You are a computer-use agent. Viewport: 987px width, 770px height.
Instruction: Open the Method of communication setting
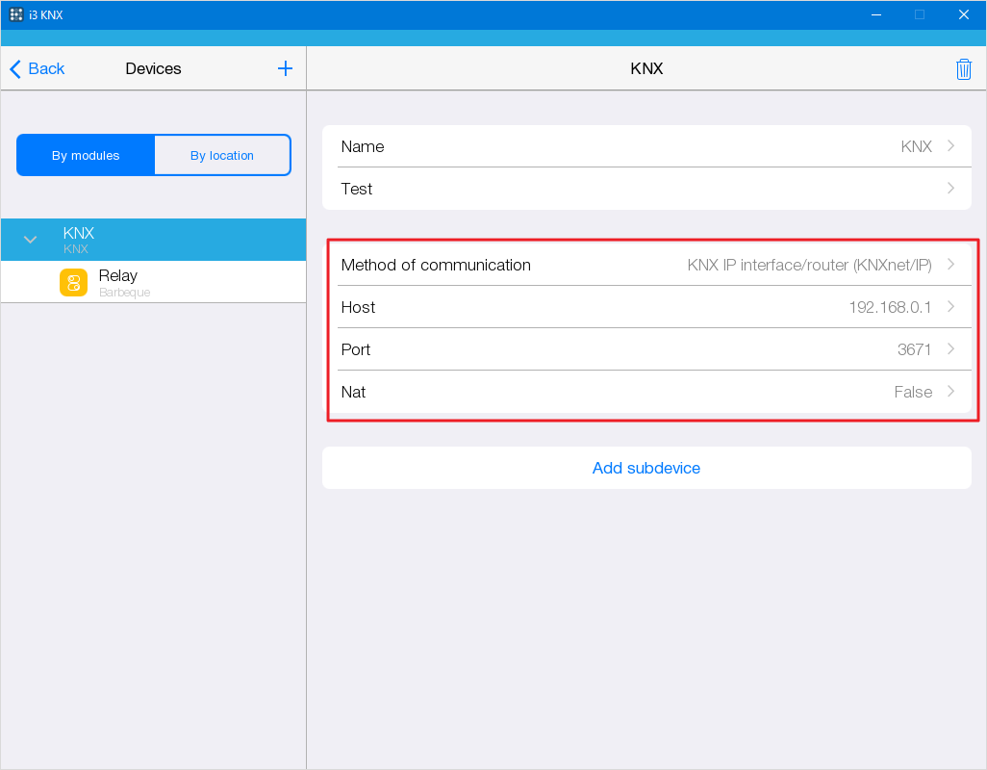[x=645, y=265]
